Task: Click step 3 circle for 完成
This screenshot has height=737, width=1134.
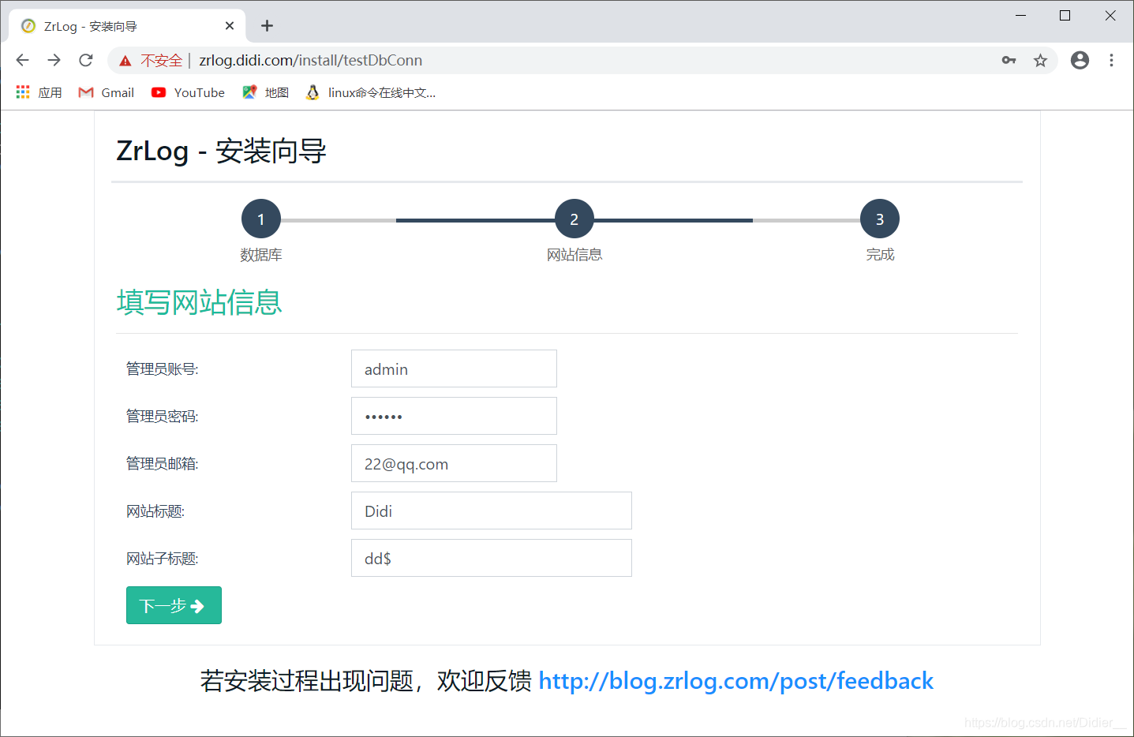Action: 880,219
